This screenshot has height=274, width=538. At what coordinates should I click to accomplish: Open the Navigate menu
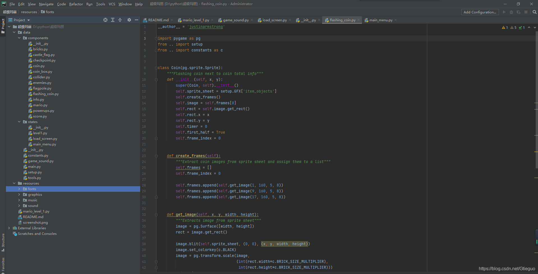click(x=46, y=4)
